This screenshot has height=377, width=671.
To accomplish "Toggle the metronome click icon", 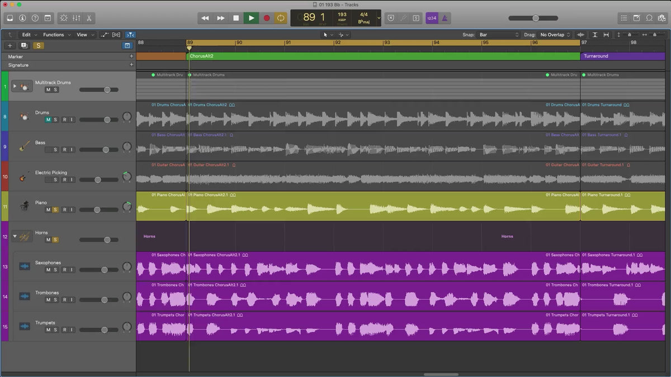I will pos(445,18).
